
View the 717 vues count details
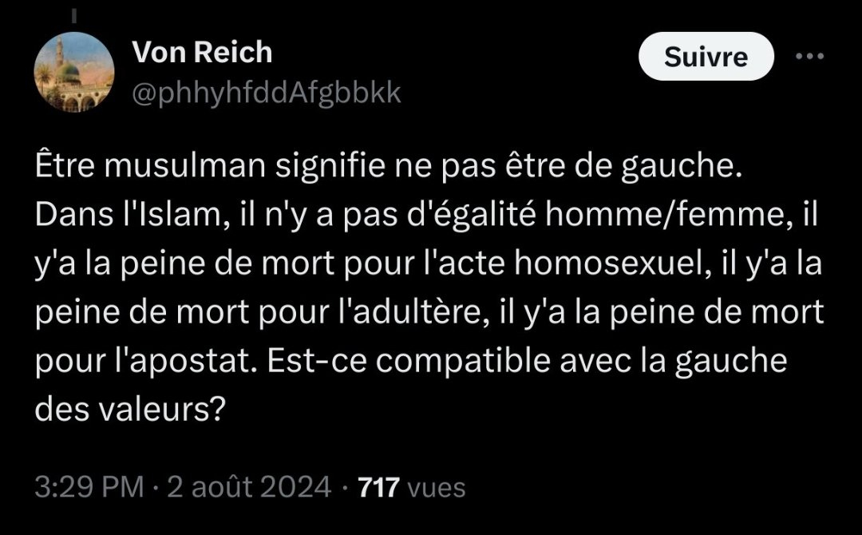tap(412, 487)
